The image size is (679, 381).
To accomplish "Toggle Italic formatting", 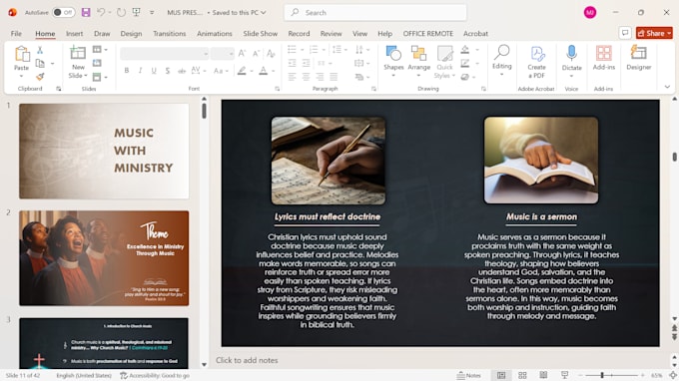I will coord(140,71).
